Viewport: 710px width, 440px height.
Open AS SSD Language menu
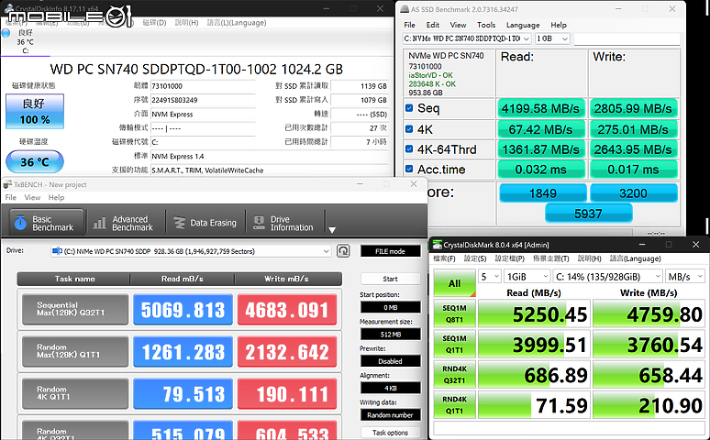coord(523,25)
